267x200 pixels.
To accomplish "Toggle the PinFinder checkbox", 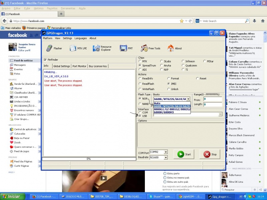I will click(45, 60).
